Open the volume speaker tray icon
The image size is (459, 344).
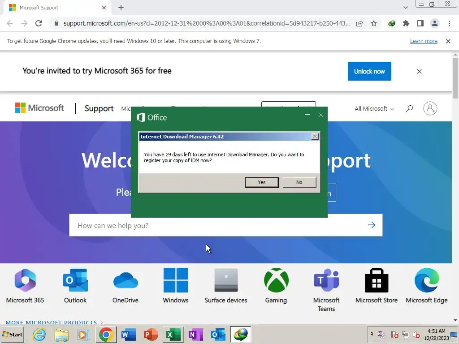(416, 334)
